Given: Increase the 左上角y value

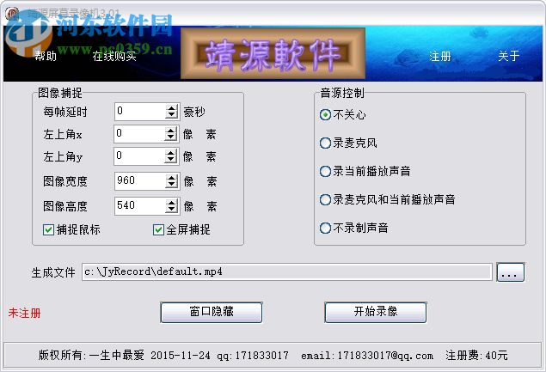Looking at the screenshot, I should (170, 153).
